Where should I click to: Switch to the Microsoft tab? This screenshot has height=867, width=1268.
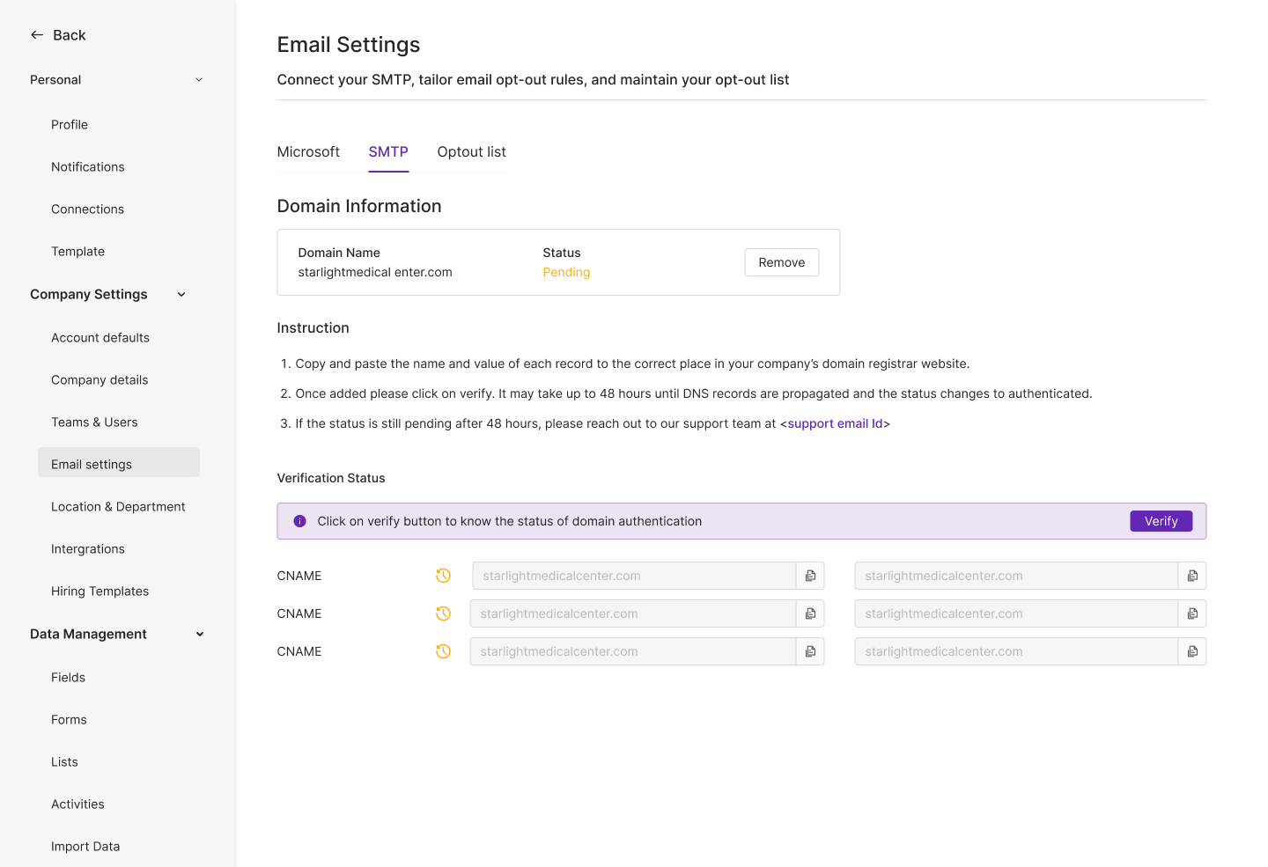click(308, 151)
